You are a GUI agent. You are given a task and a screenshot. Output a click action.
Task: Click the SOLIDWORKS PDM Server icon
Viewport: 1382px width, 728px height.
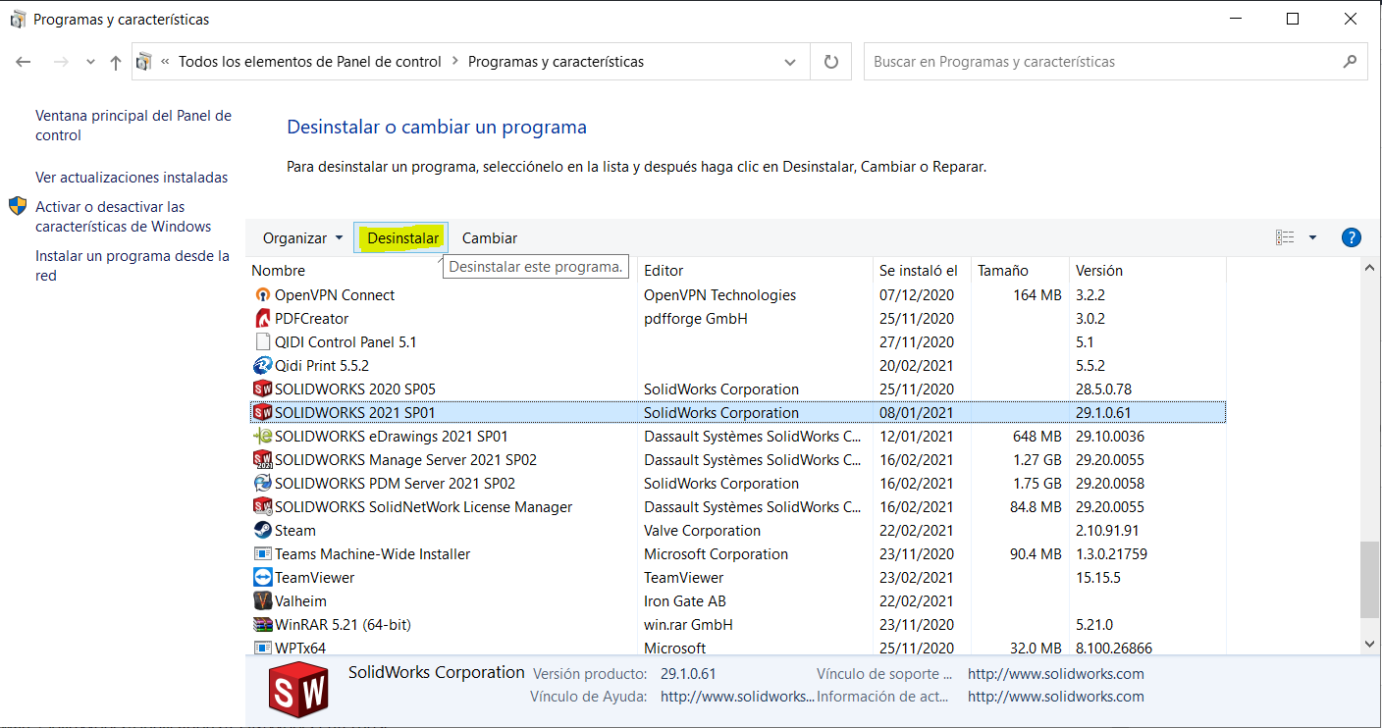(262, 484)
